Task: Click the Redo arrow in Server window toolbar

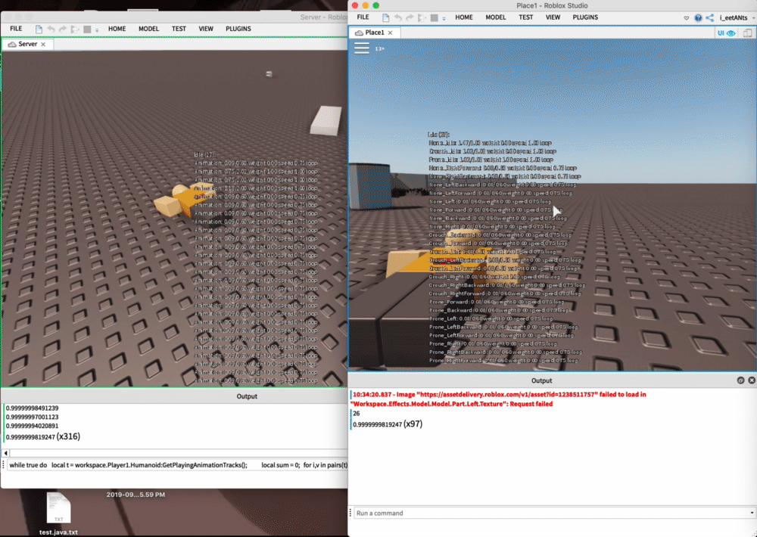Action: coord(63,29)
